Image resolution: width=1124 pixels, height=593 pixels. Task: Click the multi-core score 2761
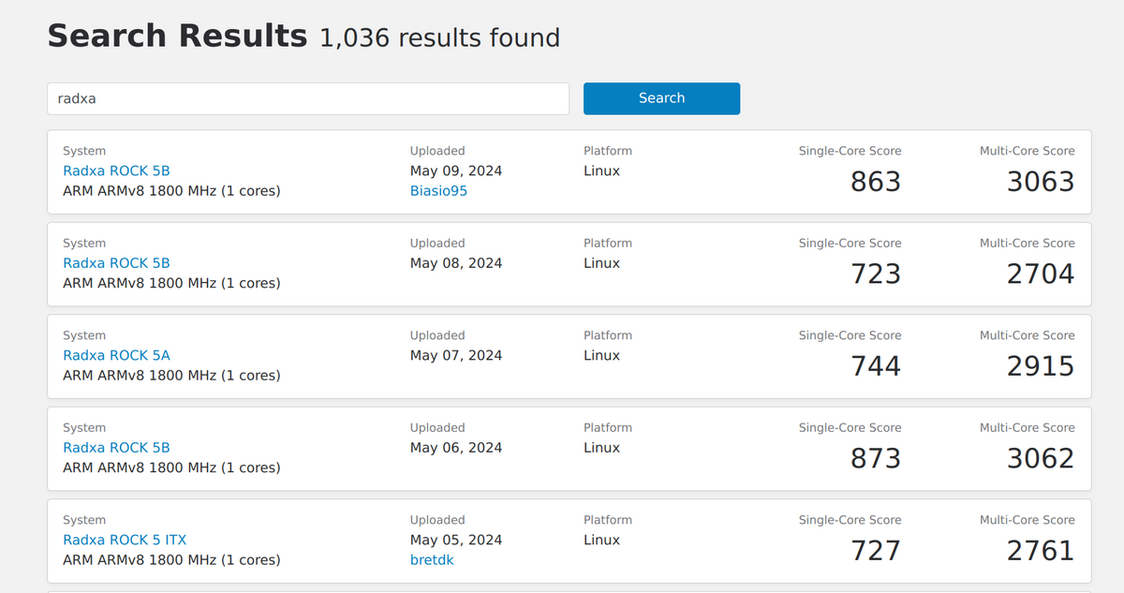pyautogui.click(x=1040, y=551)
